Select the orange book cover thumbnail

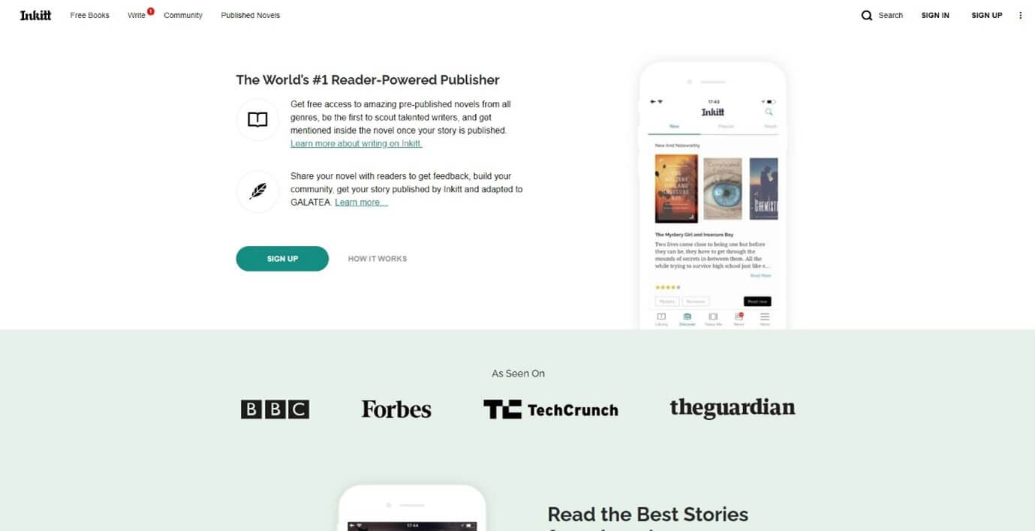coord(676,188)
